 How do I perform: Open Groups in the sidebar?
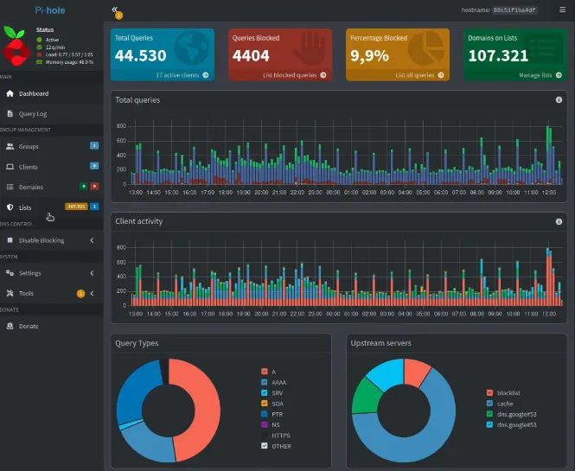(x=29, y=146)
